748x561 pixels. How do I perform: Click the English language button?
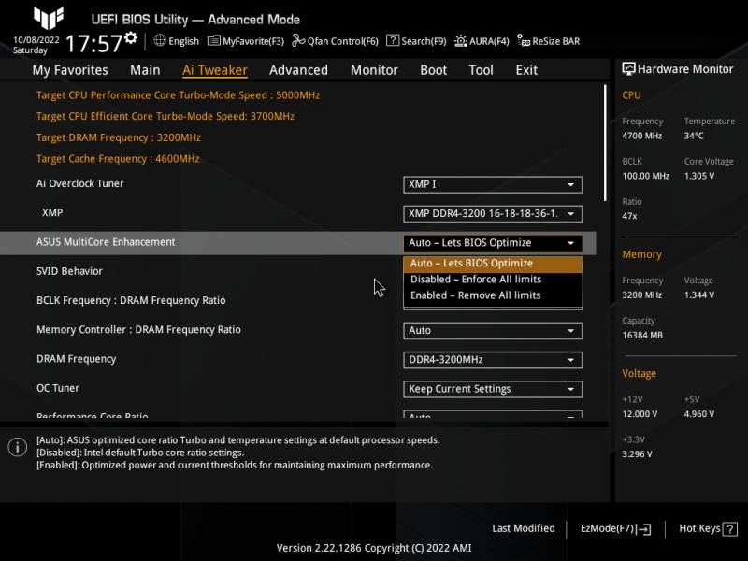point(177,41)
